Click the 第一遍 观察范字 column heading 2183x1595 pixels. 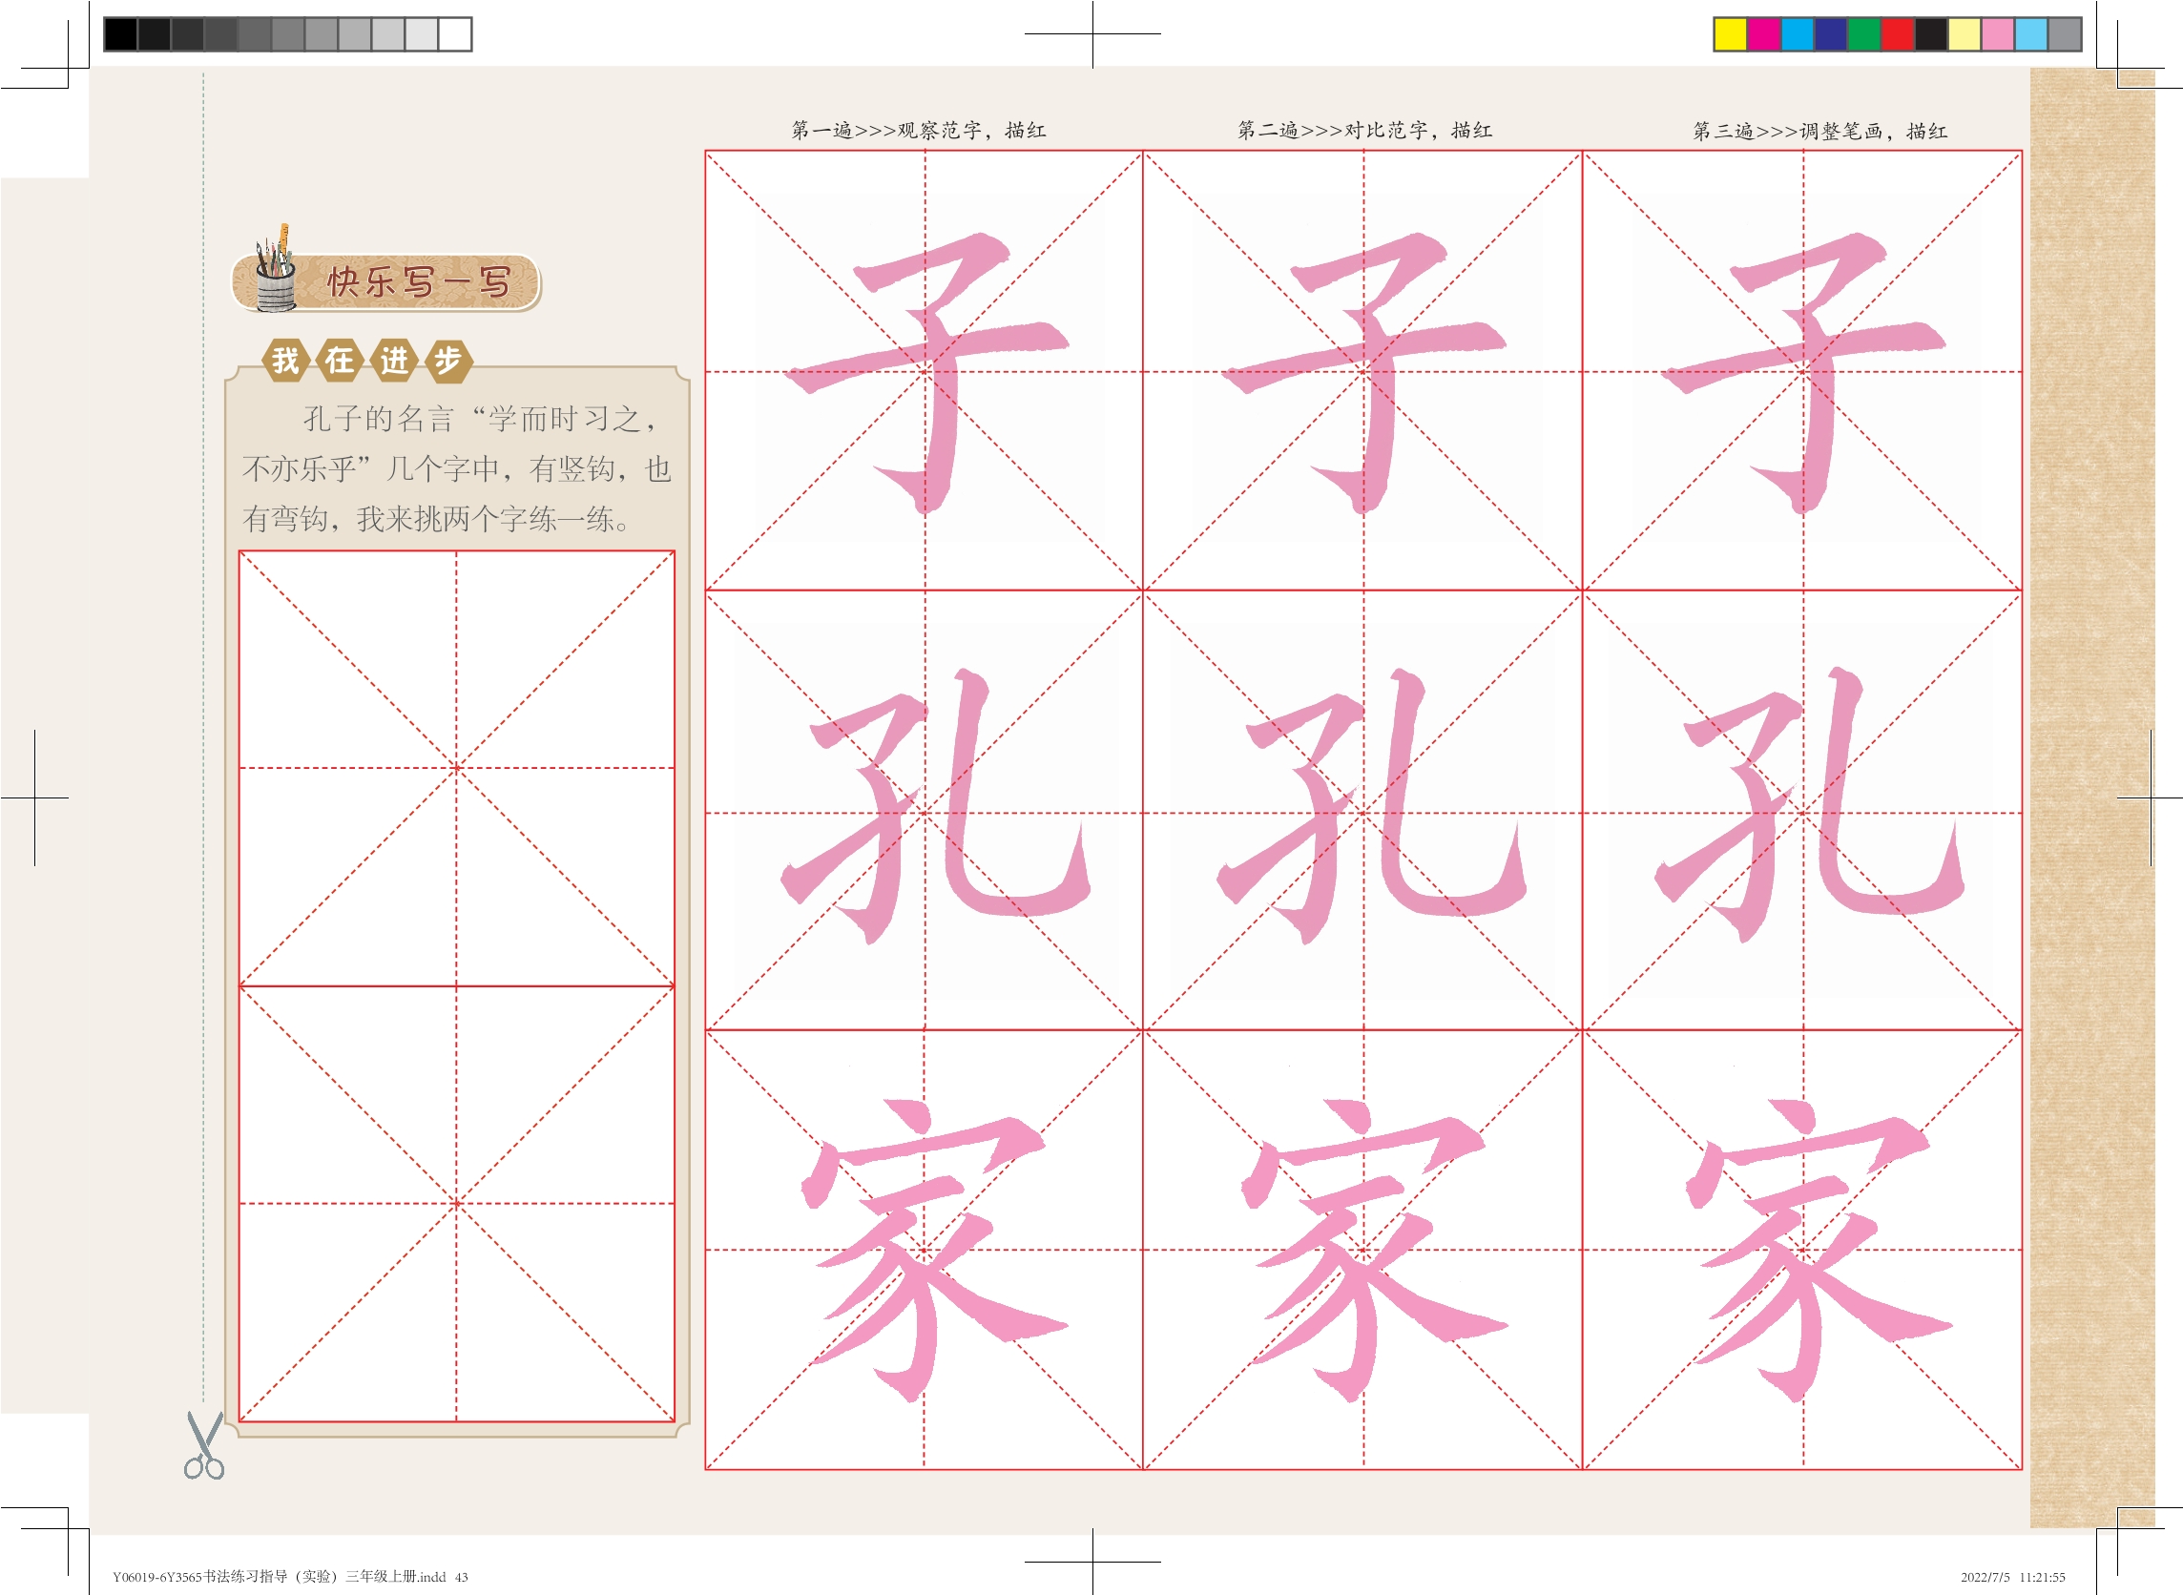click(918, 131)
